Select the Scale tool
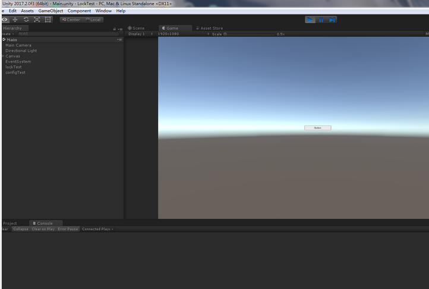 (x=37, y=20)
